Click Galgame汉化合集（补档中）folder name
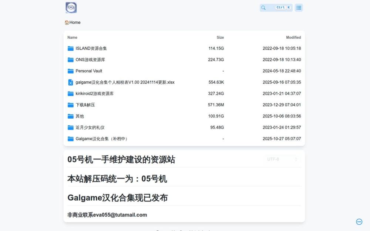Image resolution: width=370 pixels, height=231 pixels. [x=102, y=139]
